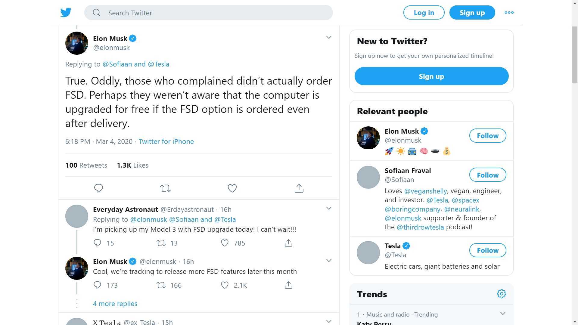Retweet the main Elon Musk tweet
Viewport: 578px width, 325px height.
(x=165, y=188)
